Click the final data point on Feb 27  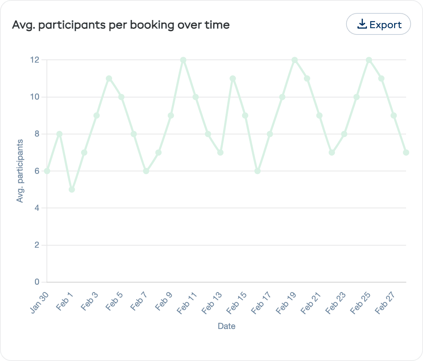(406, 152)
